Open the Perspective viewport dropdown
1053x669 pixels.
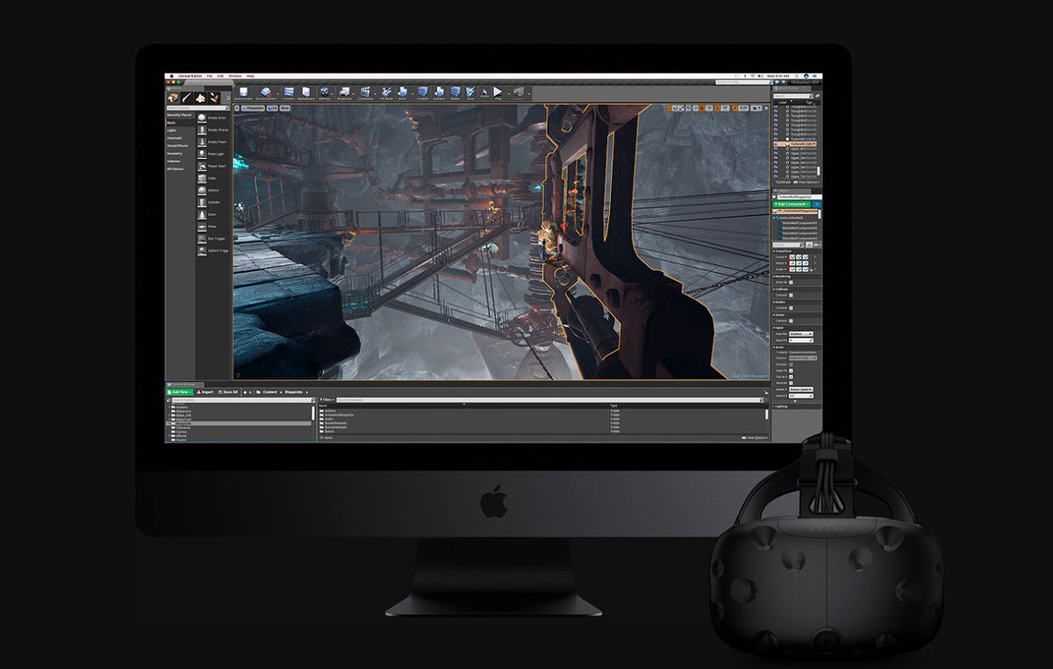254,108
